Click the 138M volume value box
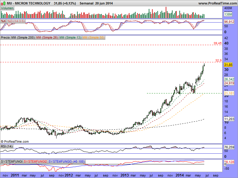The width and height of the screenshot is (238, 178). click(x=228, y=14)
